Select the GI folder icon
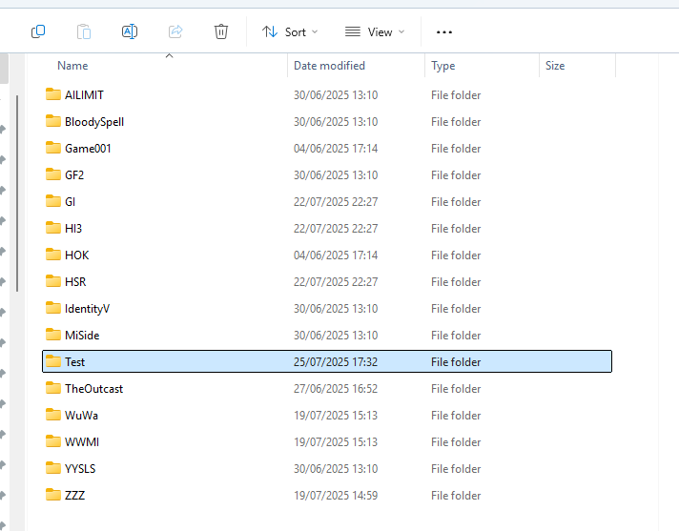The width and height of the screenshot is (679, 531). [53, 201]
